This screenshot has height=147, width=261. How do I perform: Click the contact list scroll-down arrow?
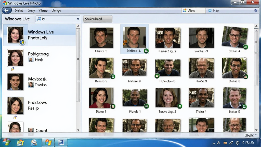point(78,130)
